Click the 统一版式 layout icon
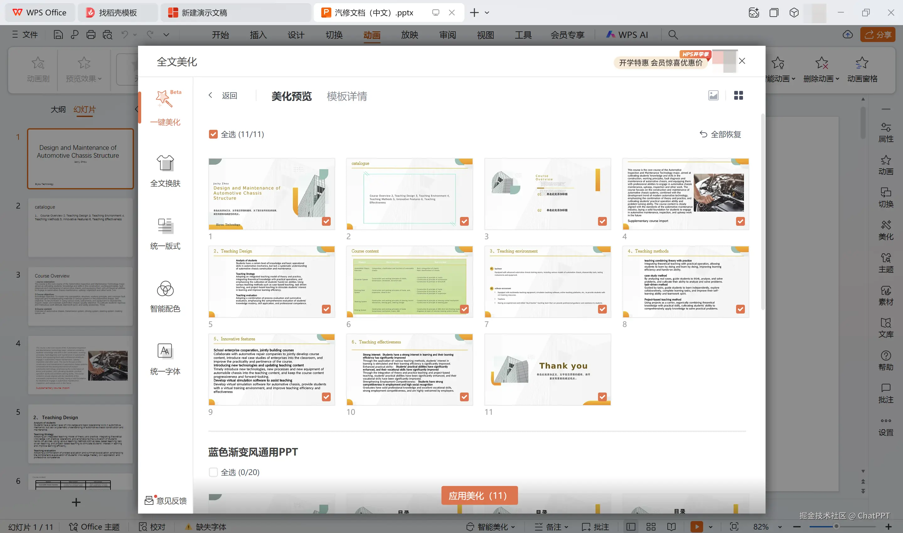 pyautogui.click(x=165, y=226)
